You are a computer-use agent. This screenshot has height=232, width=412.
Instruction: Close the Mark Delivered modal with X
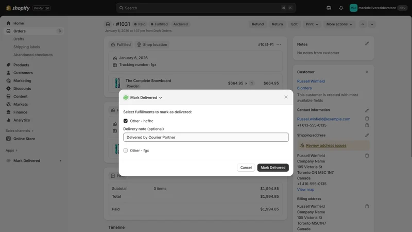286,97
